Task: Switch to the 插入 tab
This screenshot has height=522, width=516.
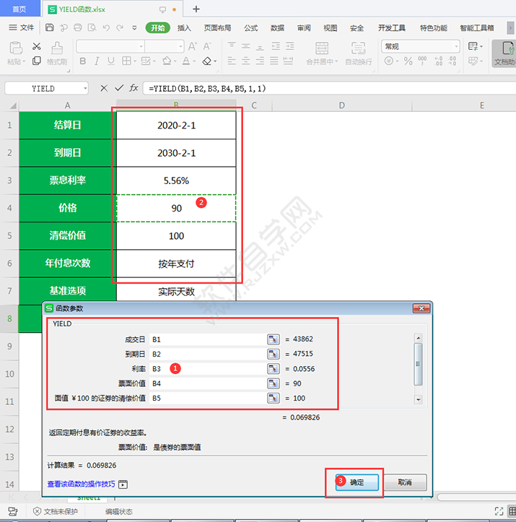Action: click(x=184, y=28)
